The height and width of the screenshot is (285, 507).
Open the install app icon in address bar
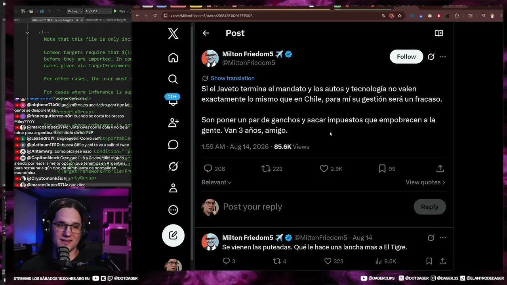pyautogui.click(x=391, y=15)
